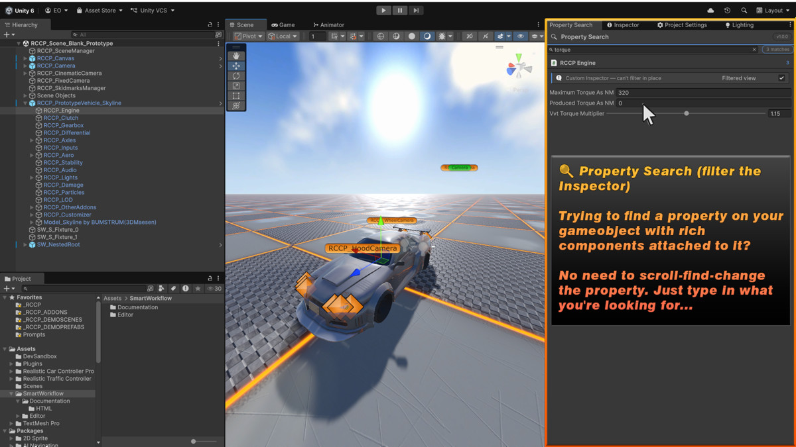
Task: Collapse the Favorites section
Action: pos(5,298)
